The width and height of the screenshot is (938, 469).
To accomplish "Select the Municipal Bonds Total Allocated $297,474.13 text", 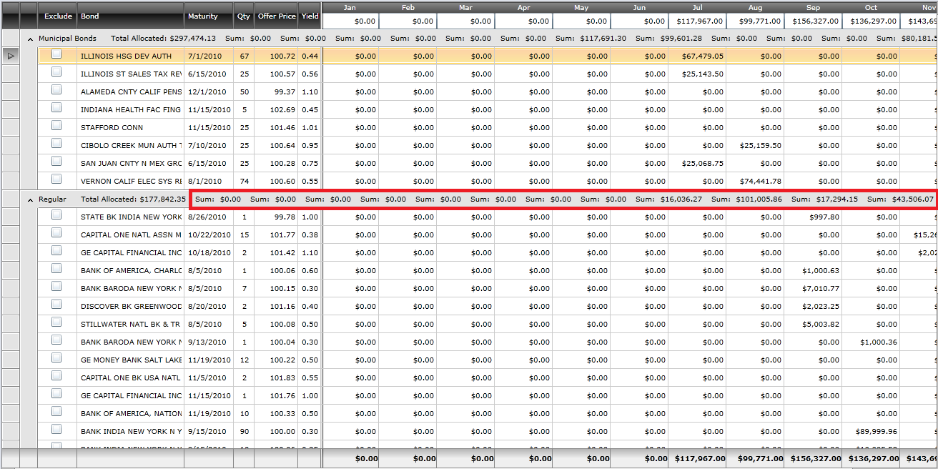I will 163,39.
